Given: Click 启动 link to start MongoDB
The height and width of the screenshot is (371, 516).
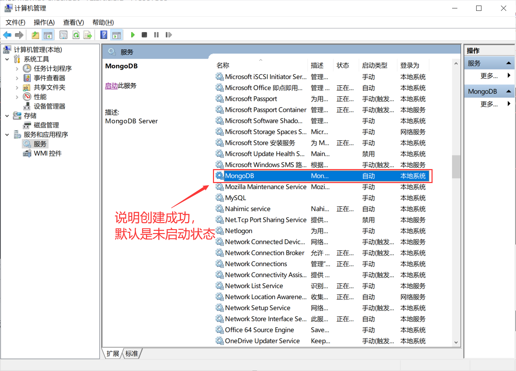Looking at the screenshot, I should click(x=111, y=86).
